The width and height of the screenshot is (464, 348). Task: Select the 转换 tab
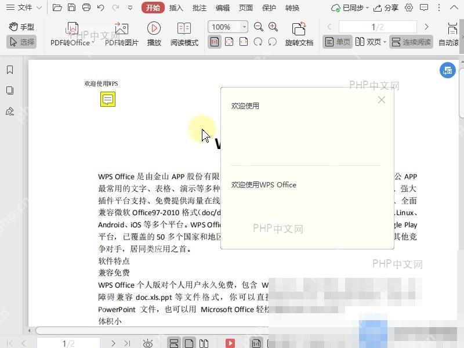coord(292,8)
